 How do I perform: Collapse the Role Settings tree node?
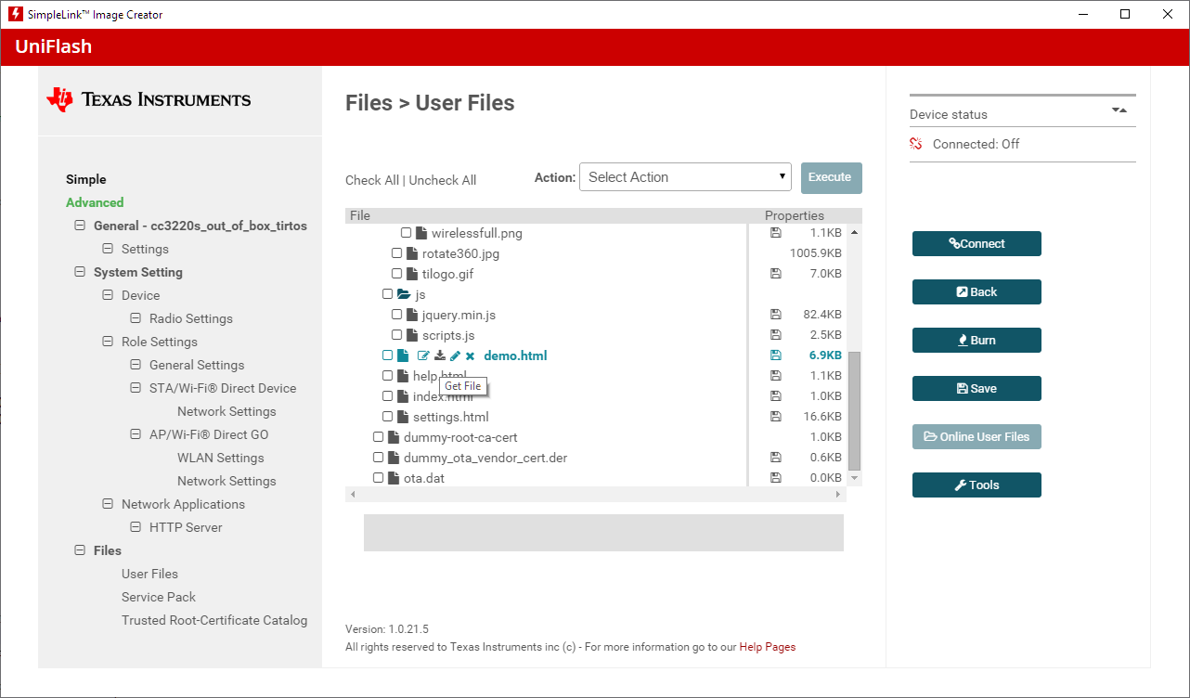pos(107,342)
